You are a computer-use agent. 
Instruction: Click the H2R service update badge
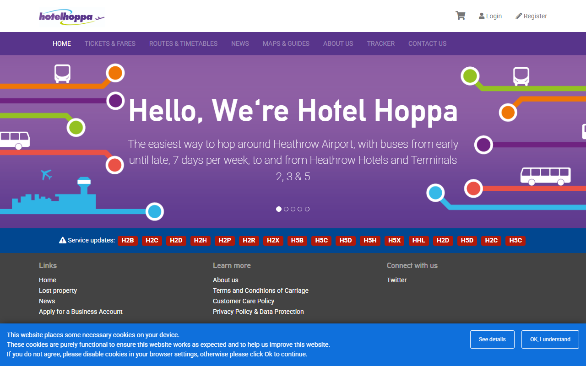point(249,240)
